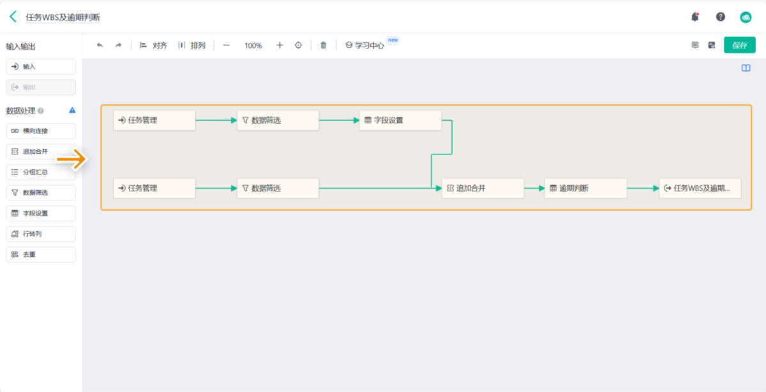Image resolution: width=766 pixels, height=392 pixels.
Task: Center canvas with locate icon
Action: coord(298,45)
